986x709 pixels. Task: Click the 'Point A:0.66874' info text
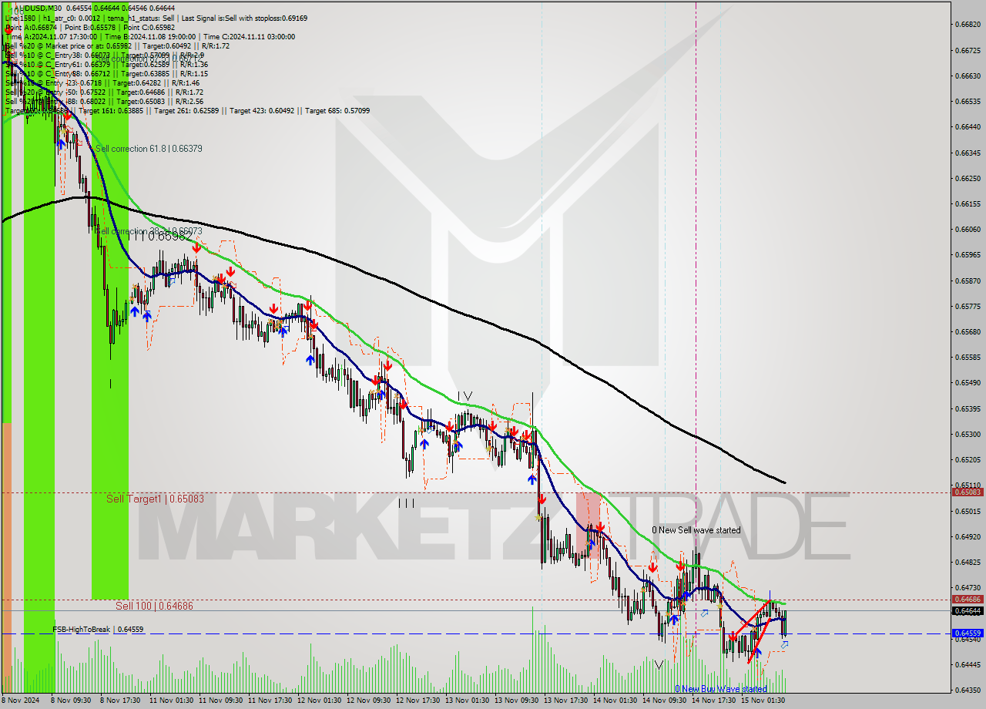pos(31,27)
